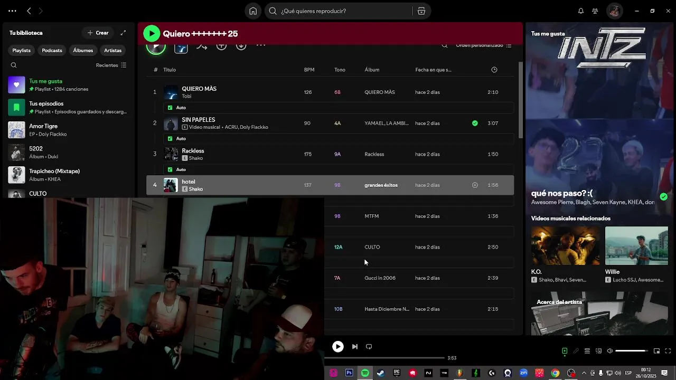Viewport: 676px width, 380px height.
Task: Filter library by Álbumes
Action: [x=83, y=51]
